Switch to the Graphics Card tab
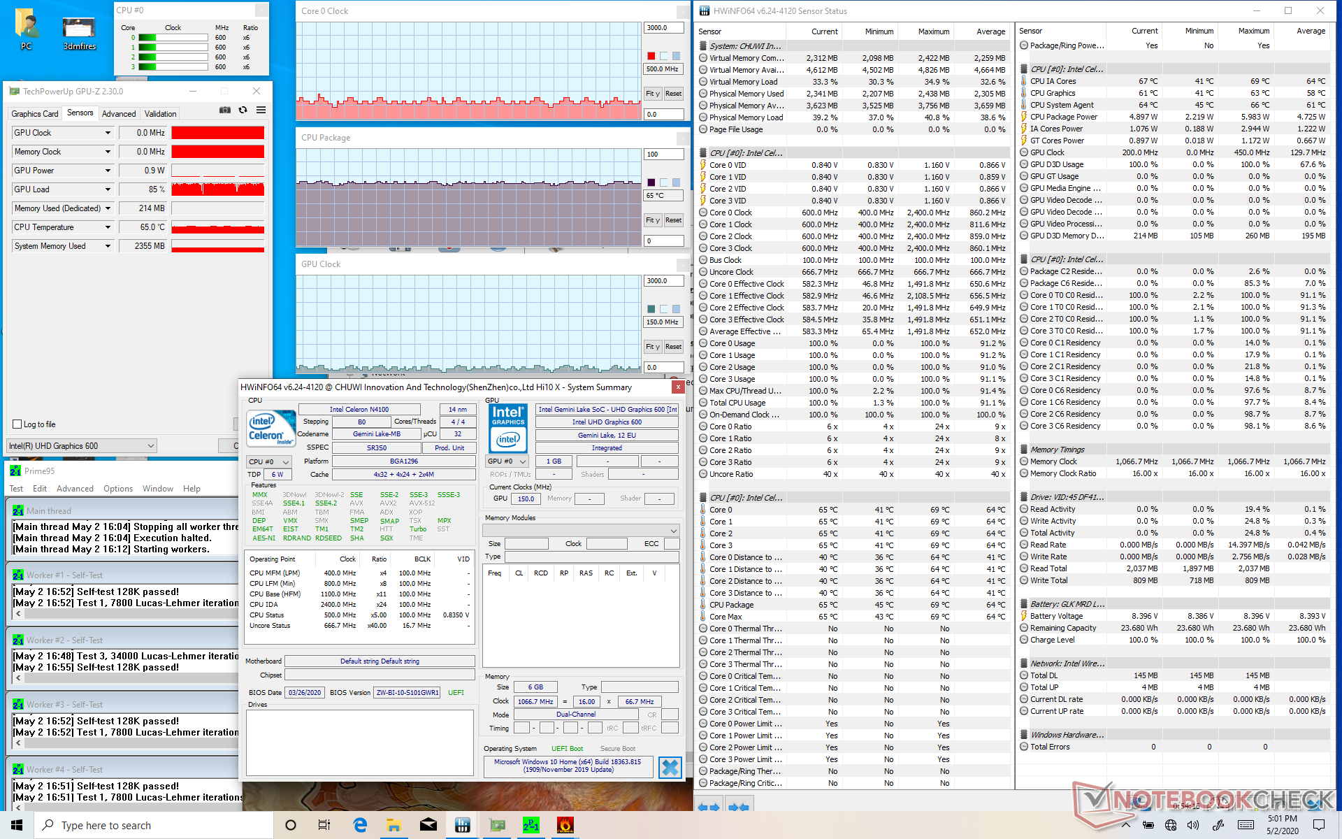The image size is (1342, 839). (x=35, y=113)
